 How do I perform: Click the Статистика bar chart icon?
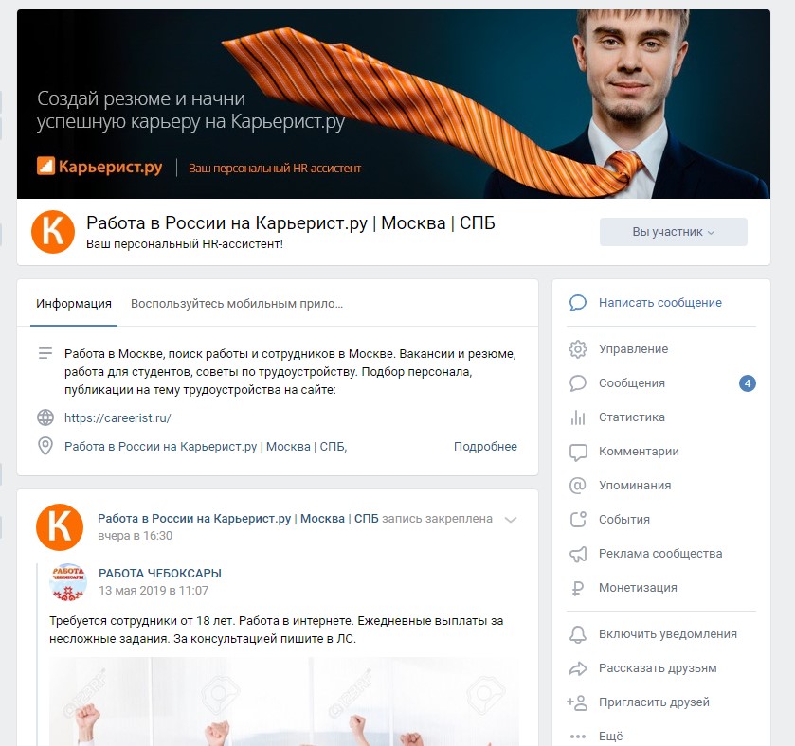point(577,417)
